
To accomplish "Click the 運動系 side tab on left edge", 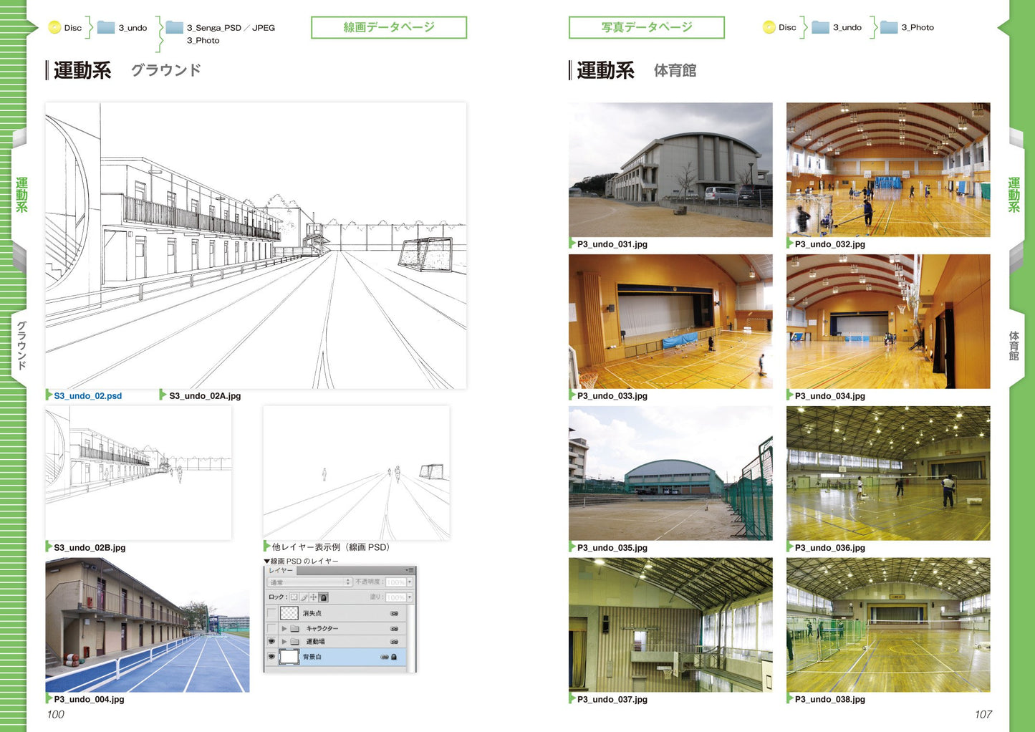I will (21, 196).
